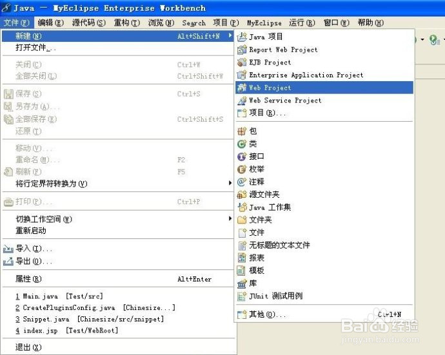445x355 pixels.
Task: Click the 类 class icon
Action: coord(242,144)
